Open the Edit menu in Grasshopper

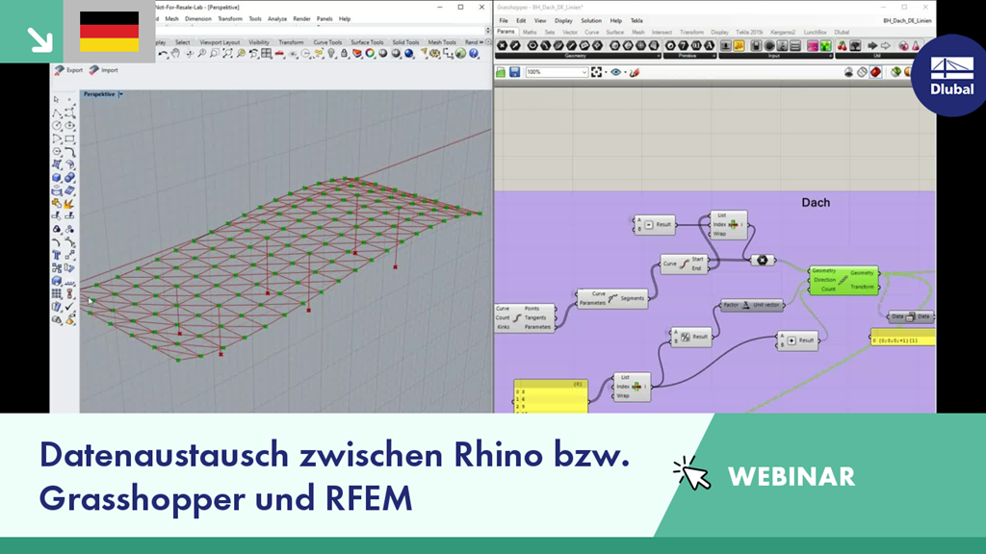[x=521, y=21]
